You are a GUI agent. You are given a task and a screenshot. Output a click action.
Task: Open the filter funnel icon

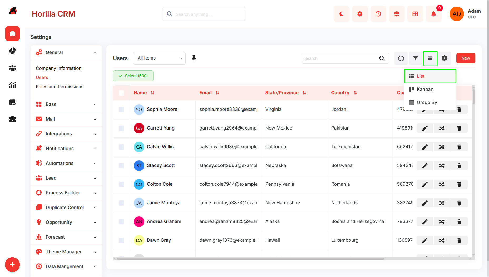(415, 58)
